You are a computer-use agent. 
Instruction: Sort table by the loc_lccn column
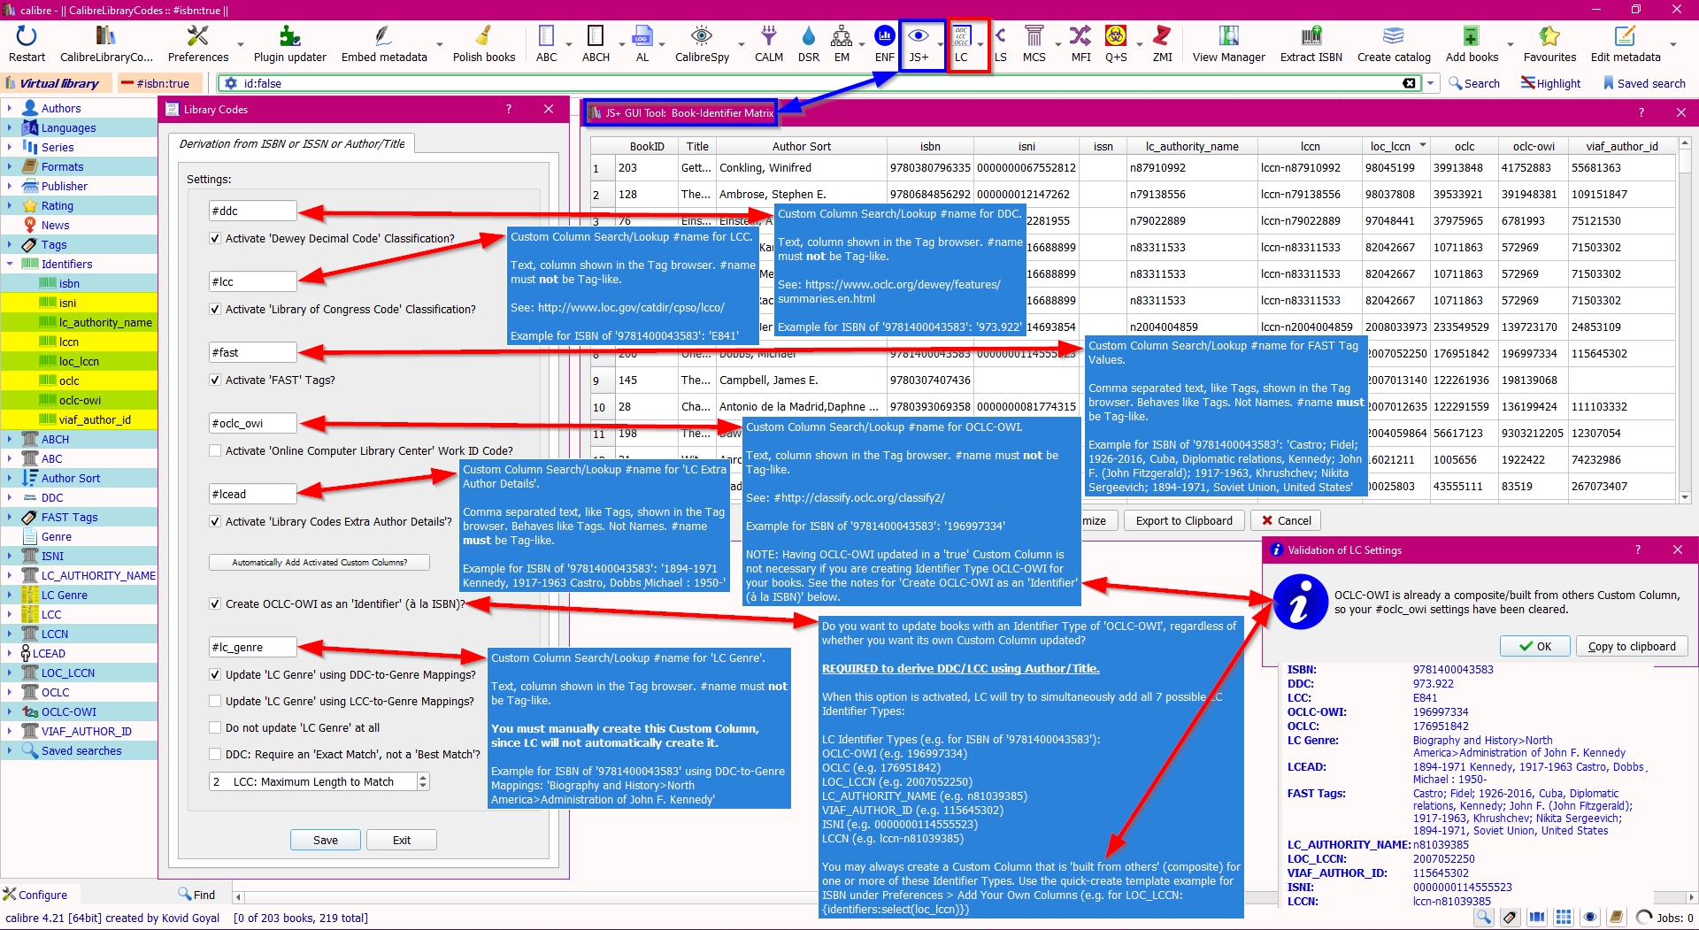tap(1395, 146)
